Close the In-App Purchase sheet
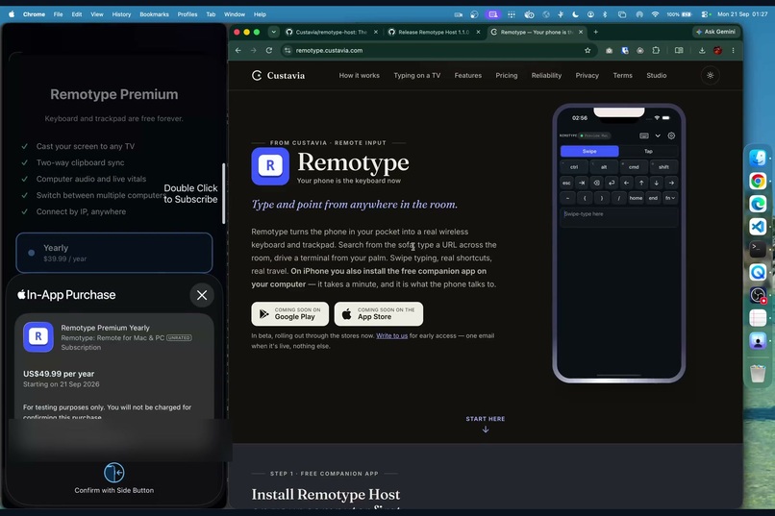The height and width of the screenshot is (516, 775). tap(202, 295)
